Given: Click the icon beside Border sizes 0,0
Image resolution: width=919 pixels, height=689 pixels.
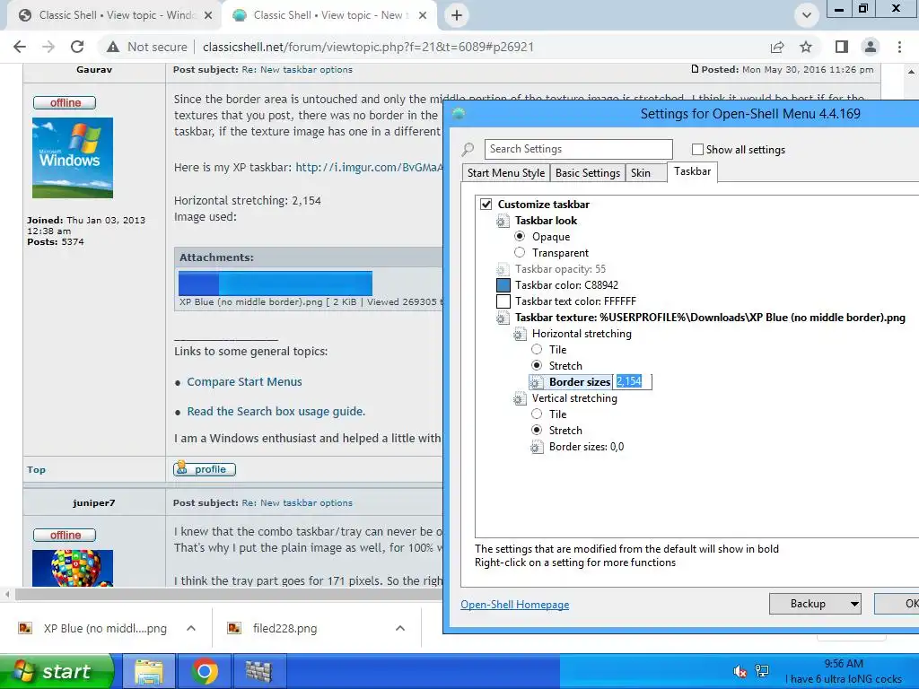Looking at the screenshot, I should [537, 447].
